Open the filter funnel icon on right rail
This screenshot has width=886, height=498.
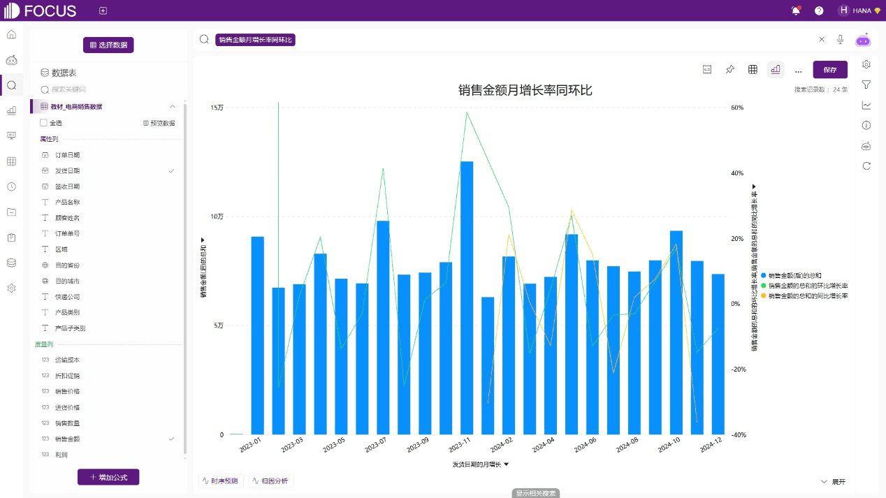(x=866, y=85)
